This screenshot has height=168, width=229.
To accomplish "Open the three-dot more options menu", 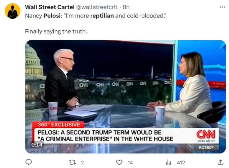I will click(222, 7).
